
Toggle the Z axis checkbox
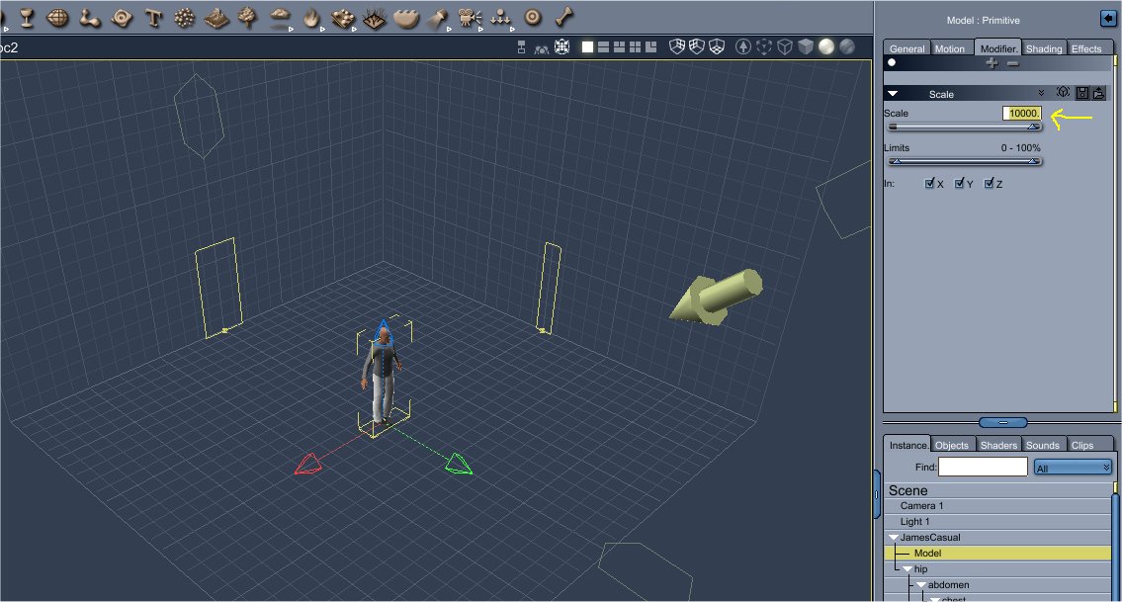[x=989, y=183]
